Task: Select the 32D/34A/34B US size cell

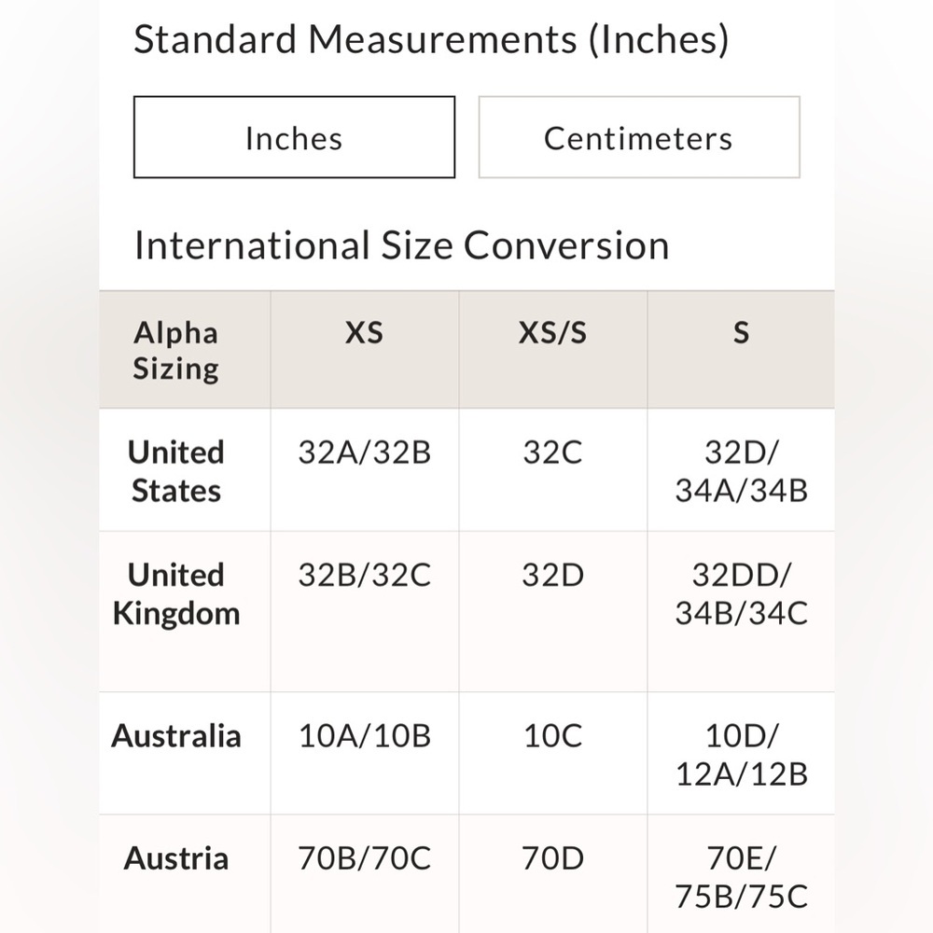Action: point(741,470)
